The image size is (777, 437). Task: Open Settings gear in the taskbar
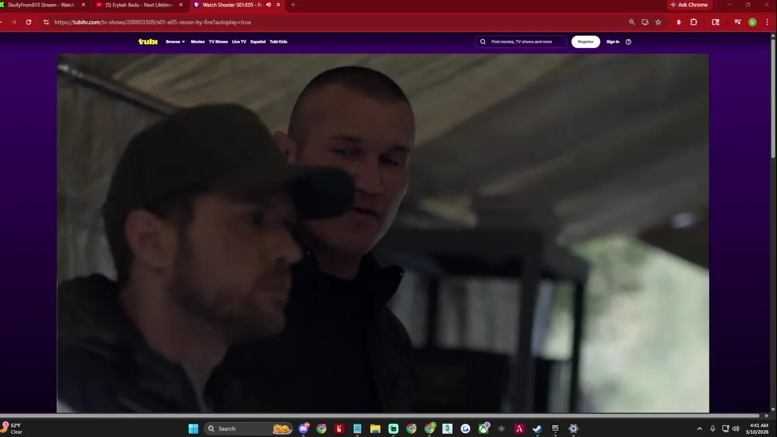click(573, 429)
